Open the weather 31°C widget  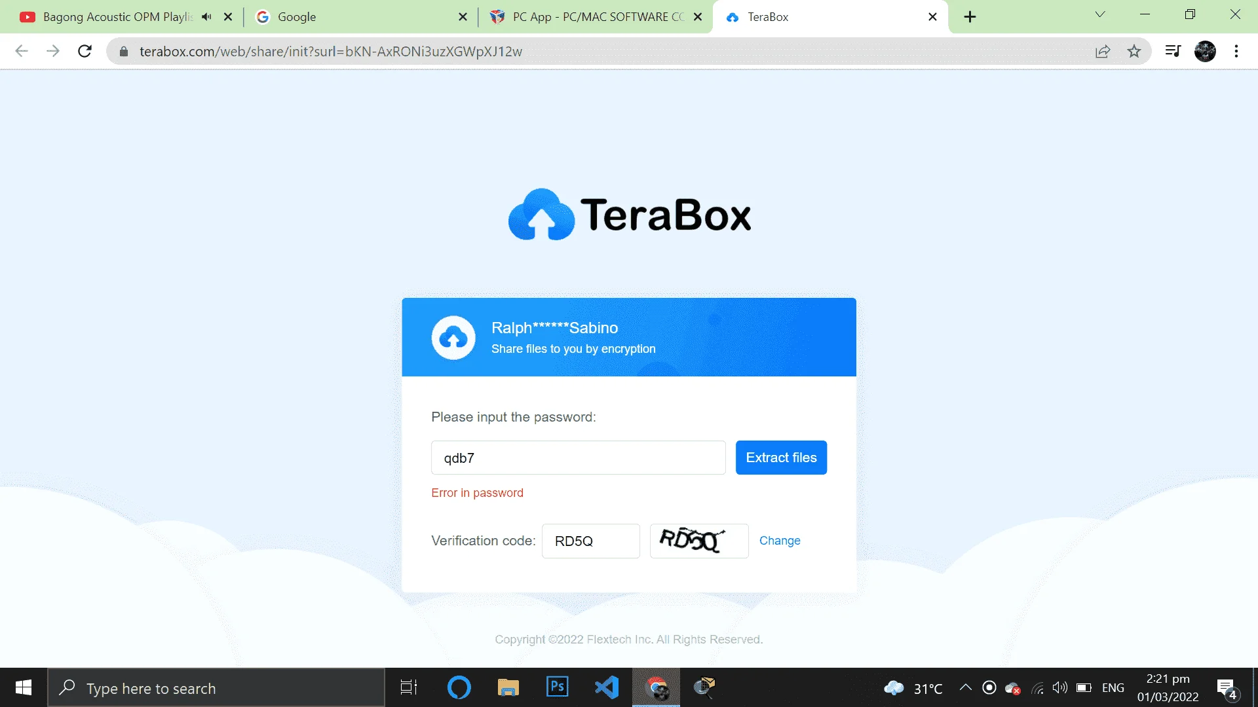(913, 688)
